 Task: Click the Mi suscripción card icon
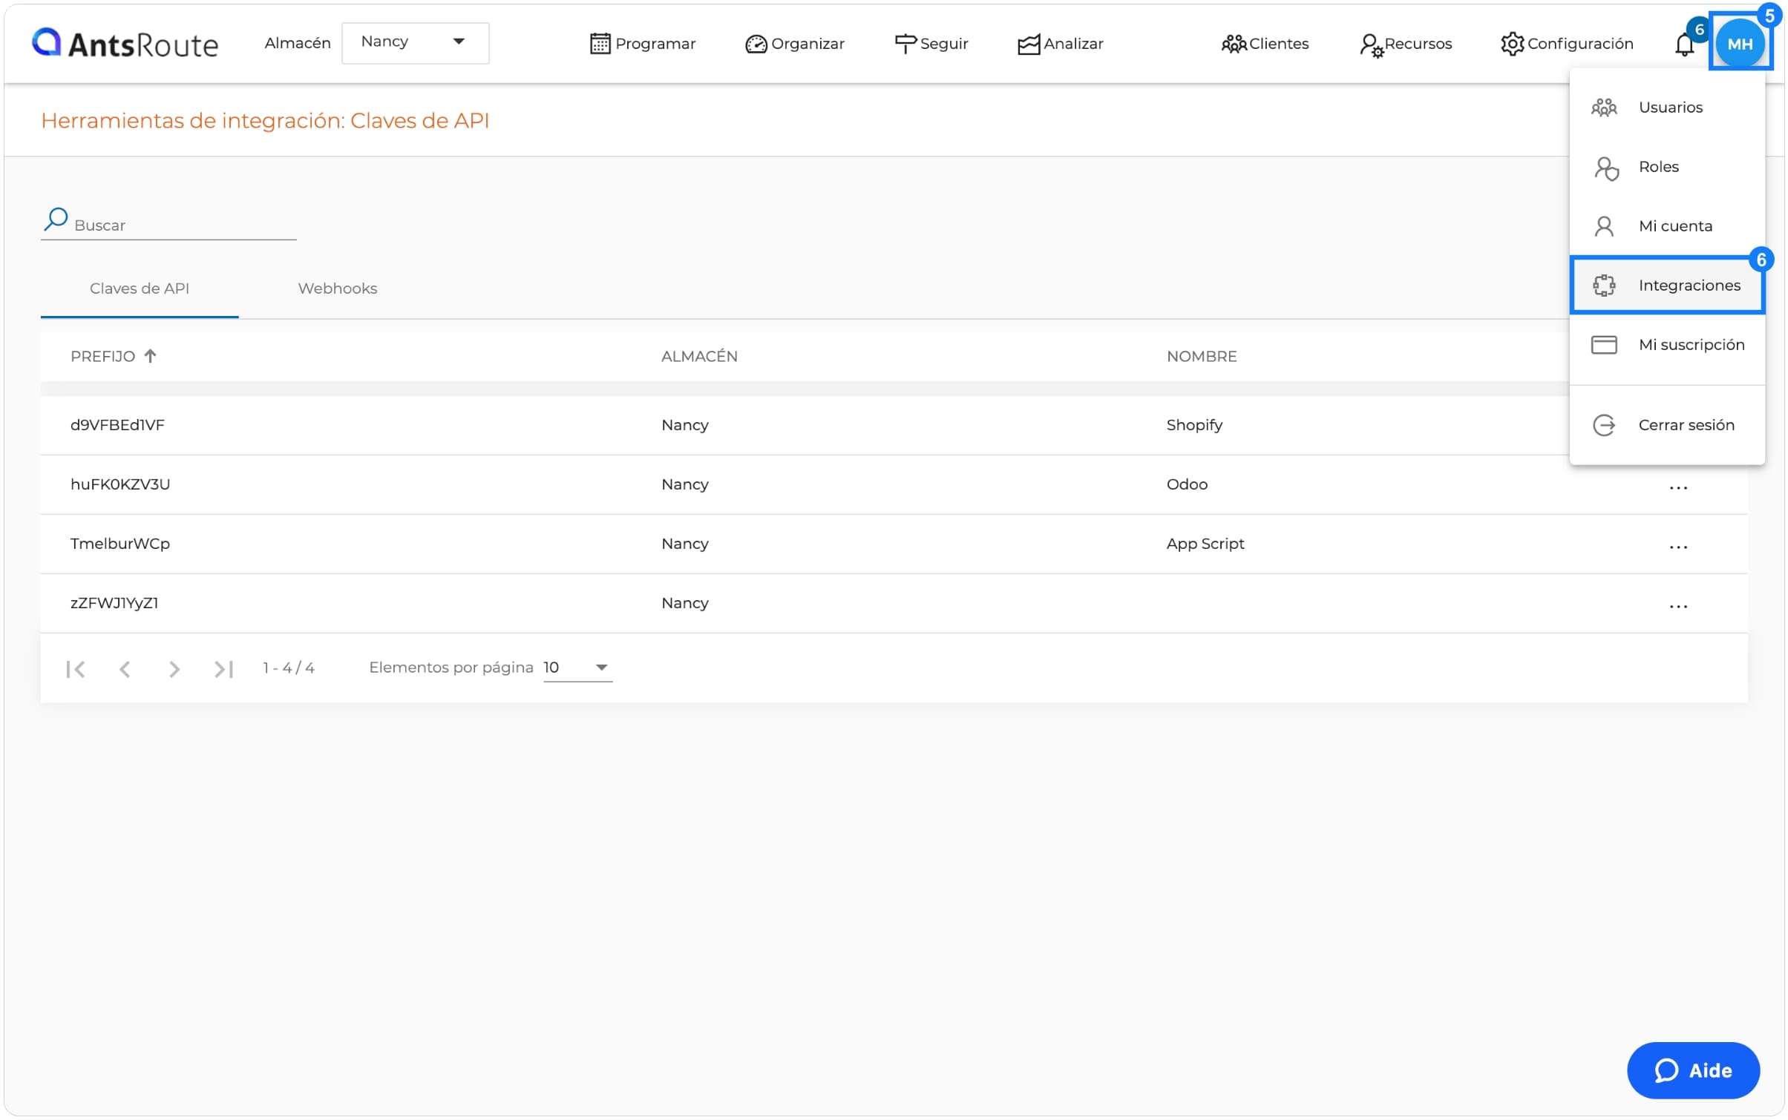click(x=1603, y=344)
